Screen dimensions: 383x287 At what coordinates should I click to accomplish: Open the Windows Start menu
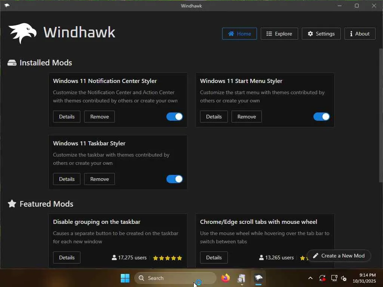click(x=125, y=278)
